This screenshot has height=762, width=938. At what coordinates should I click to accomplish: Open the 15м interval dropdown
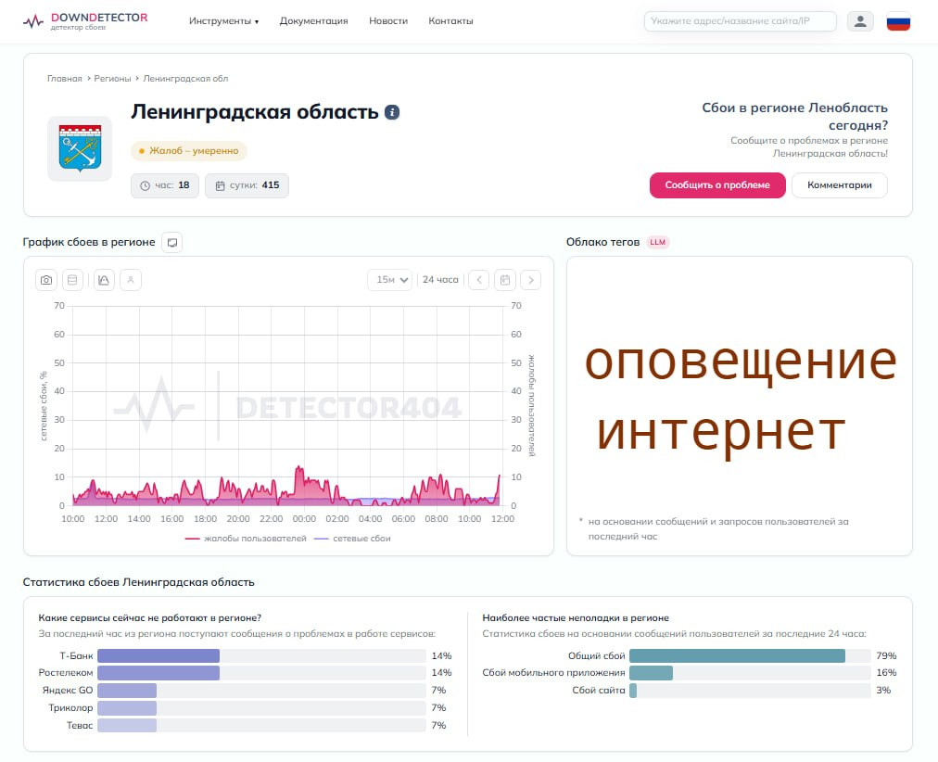click(390, 280)
